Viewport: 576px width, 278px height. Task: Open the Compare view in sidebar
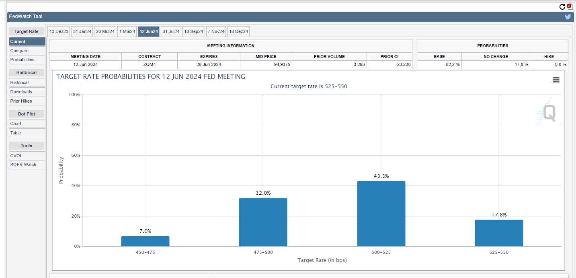tap(27, 51)
